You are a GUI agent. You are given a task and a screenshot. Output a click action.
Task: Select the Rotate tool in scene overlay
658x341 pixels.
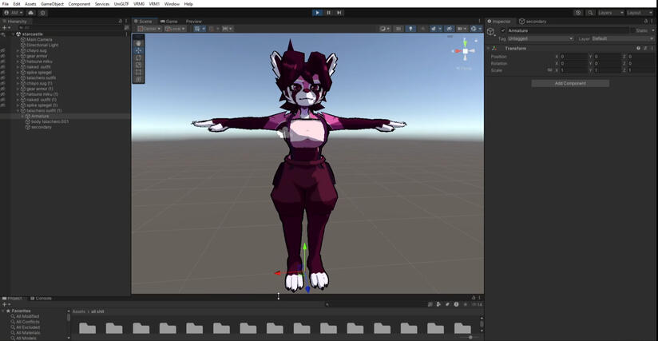[x=139, y=57]
